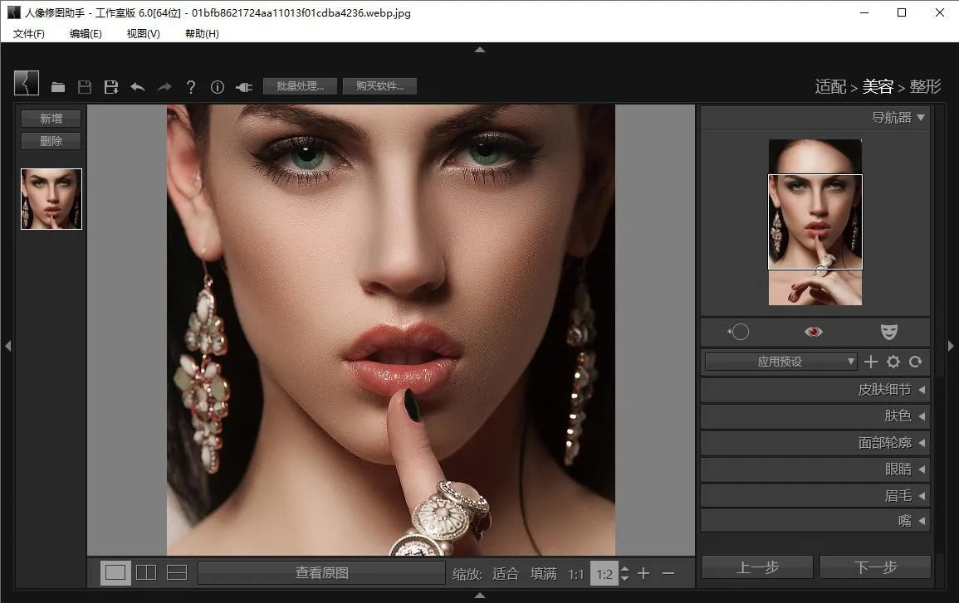
Task: Click the 下一步 next step button
Action: [875, 567]
